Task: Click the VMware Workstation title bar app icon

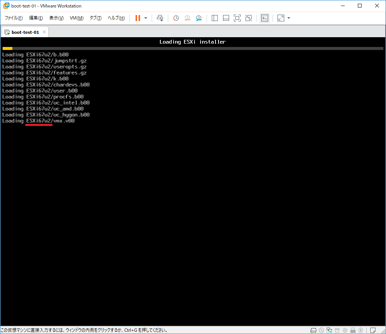Action: coord(6,6)
